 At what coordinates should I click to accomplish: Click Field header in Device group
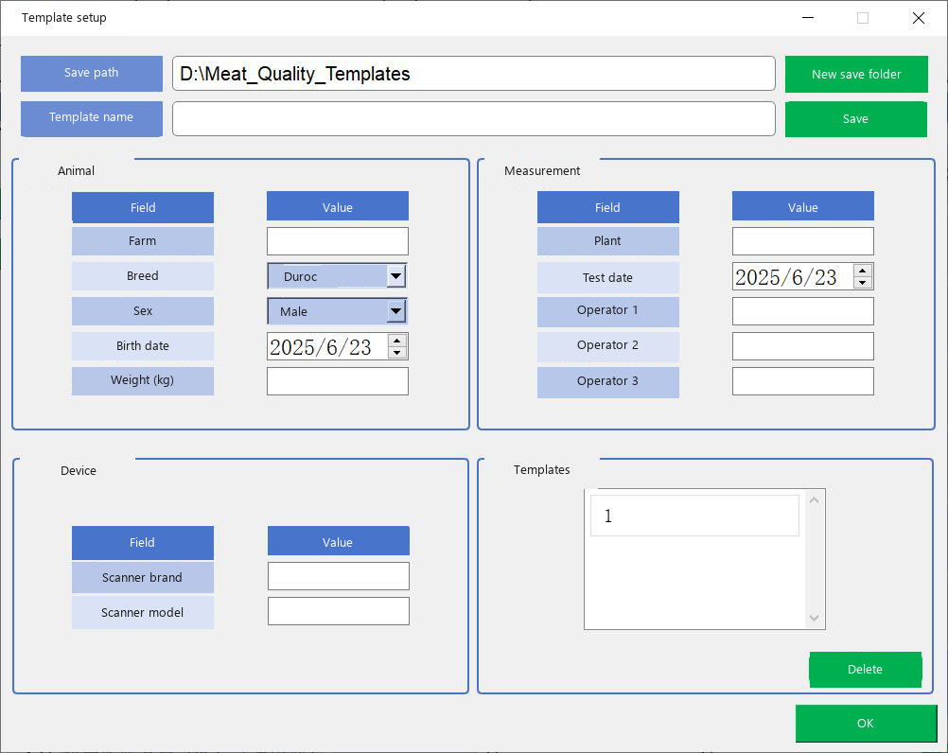point(143,543)
